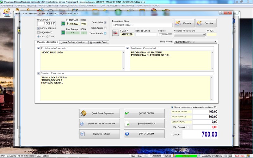Viewport: 253px width, 158px height.
Task: Click Imprimir em Jato de Tinta / Laser
Action: (99, 124)
